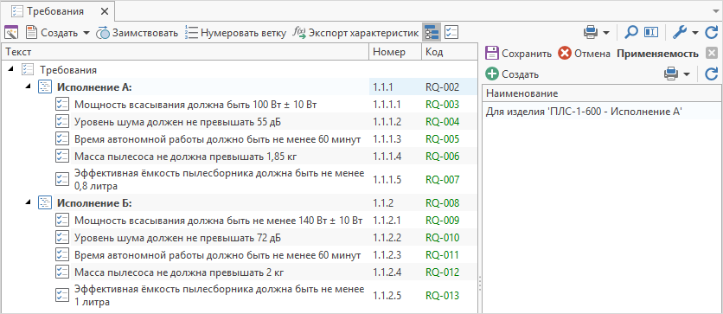Open main toolbar printer dropdown arrow
The height and width of the screenshot is (314, 723).
point(605,33)
